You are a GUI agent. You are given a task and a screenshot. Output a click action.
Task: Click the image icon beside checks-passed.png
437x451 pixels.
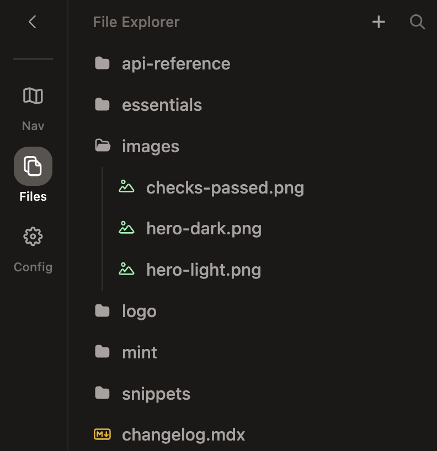click(x=126, y=187)
